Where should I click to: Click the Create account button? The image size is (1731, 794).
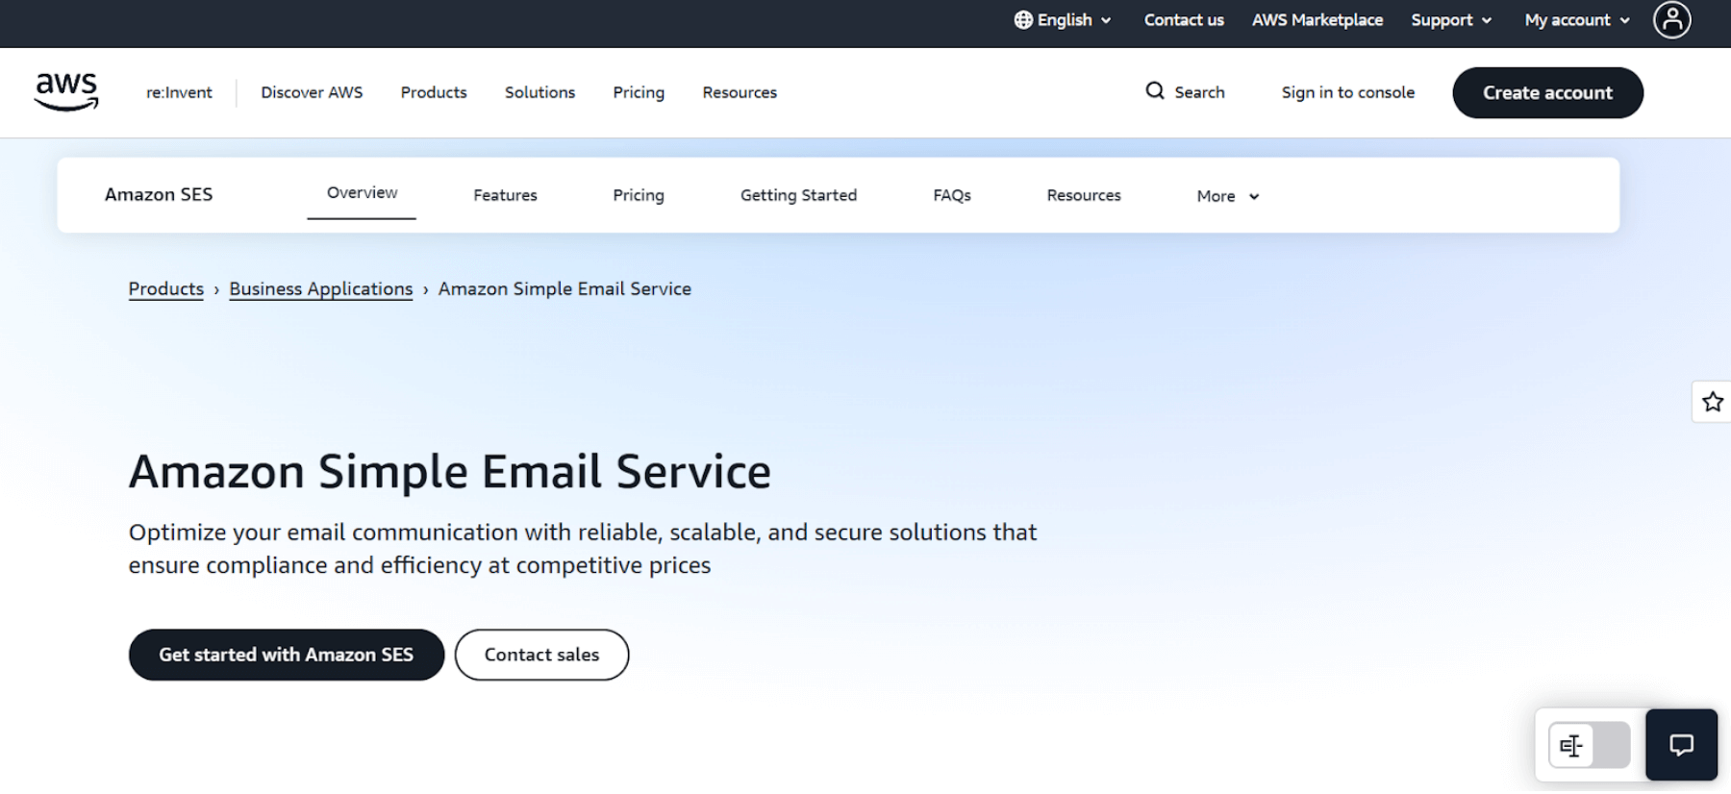tap(1546, 93)
